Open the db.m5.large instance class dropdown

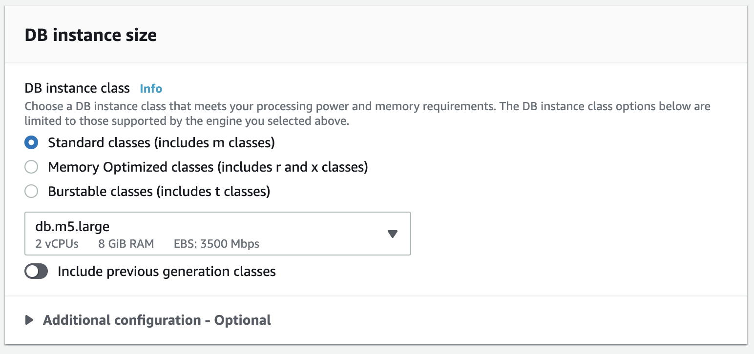pyautogui.click(x=217, y=234)
